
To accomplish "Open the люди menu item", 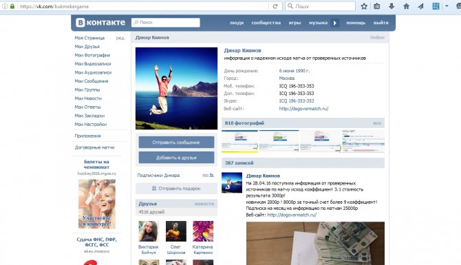I will pyautogui.click(x=237, y=23).
